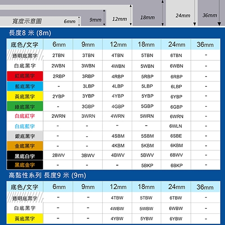Click the 6LBP cell
The image size is (225, 225).
[176, 87]
